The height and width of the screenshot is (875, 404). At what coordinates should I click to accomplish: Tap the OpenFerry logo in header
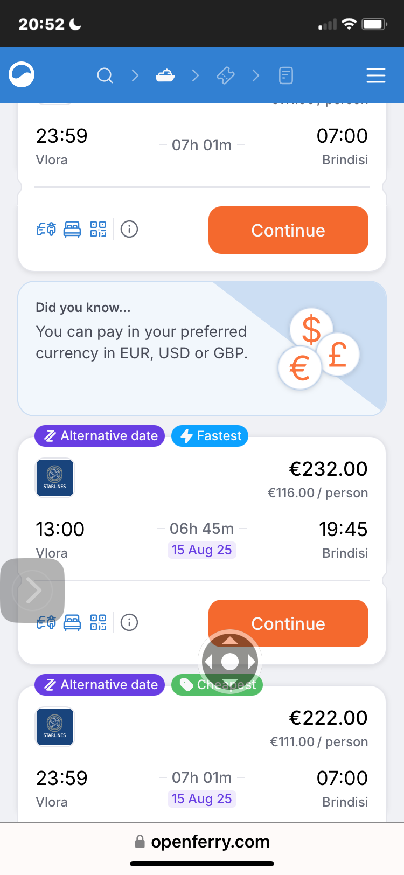click(22, 75)
